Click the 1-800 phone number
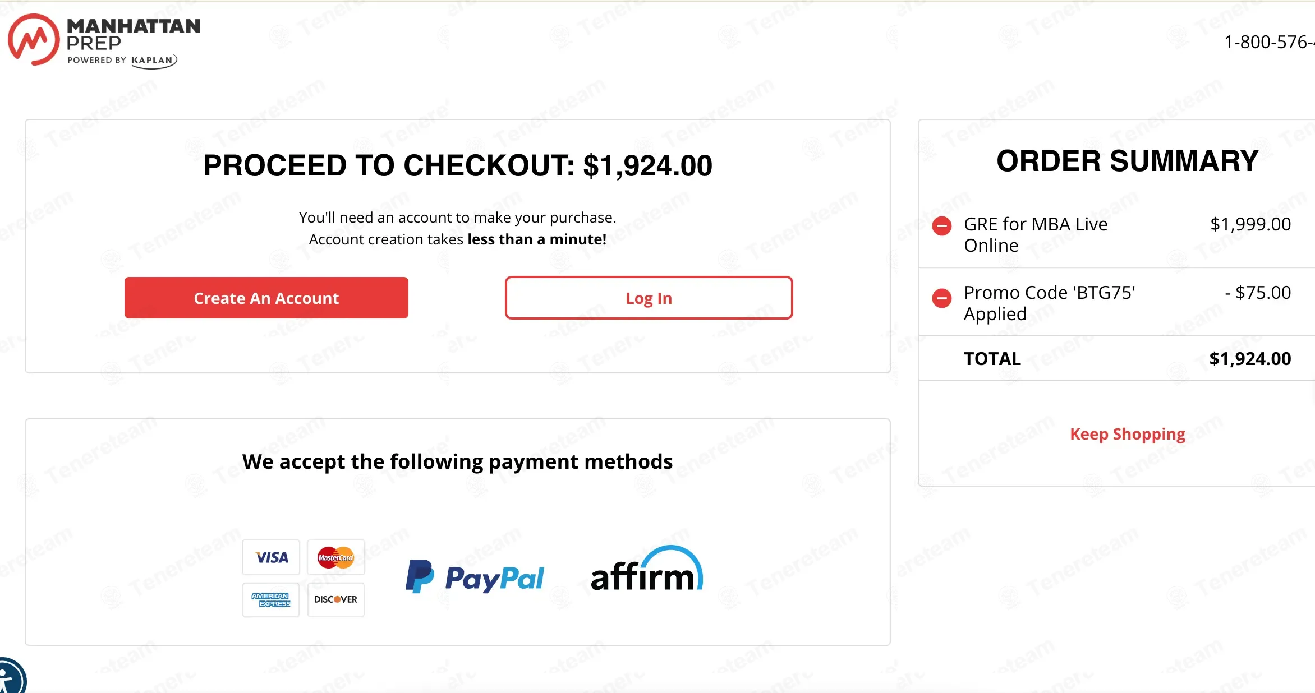The width and height of the screenshot is (1315, 693). tap(1268, 42)
